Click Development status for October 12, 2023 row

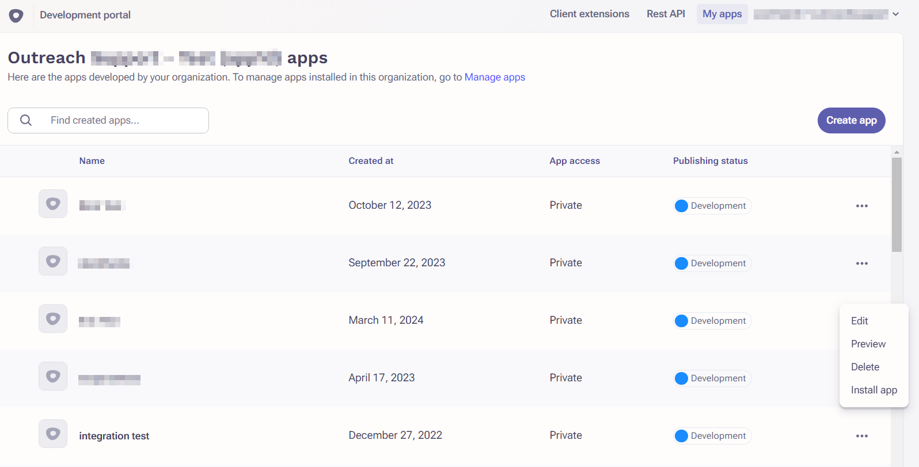(x=713, y=206)
